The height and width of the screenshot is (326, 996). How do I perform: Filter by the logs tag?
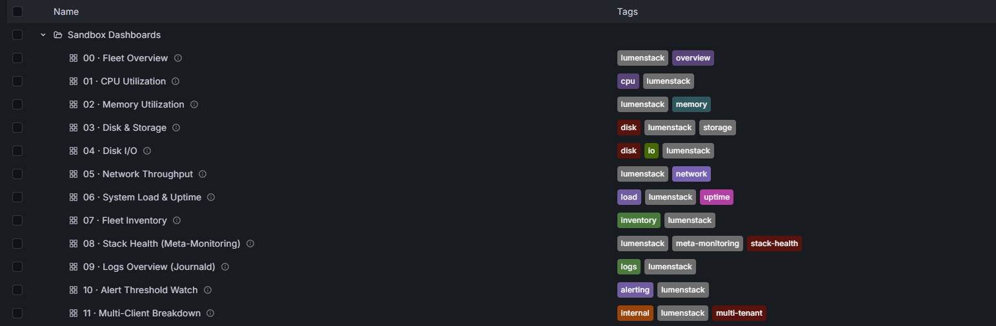629,267
